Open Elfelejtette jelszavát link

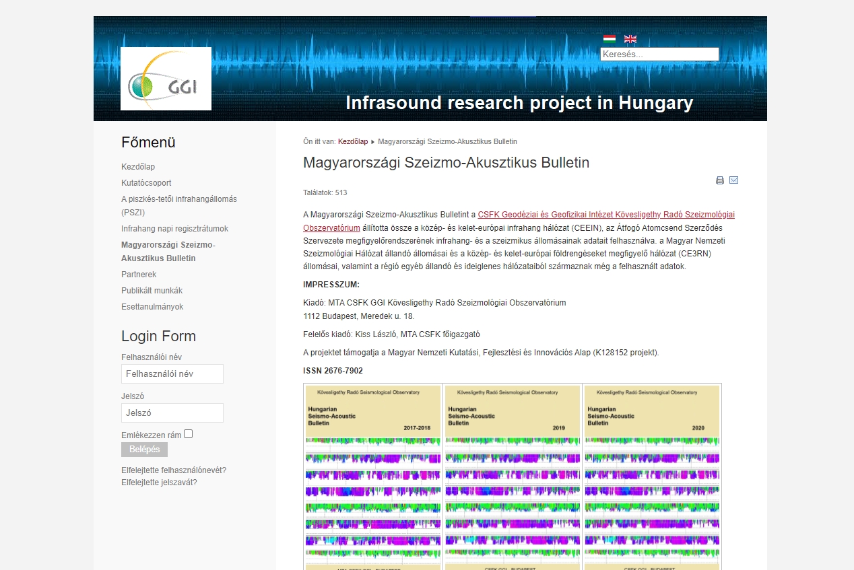[159, 483]
